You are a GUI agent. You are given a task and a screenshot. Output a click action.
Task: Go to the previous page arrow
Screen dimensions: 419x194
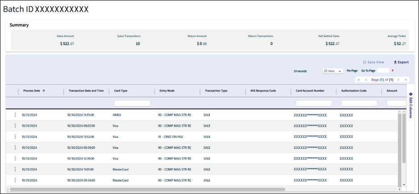tap(366, 79)
